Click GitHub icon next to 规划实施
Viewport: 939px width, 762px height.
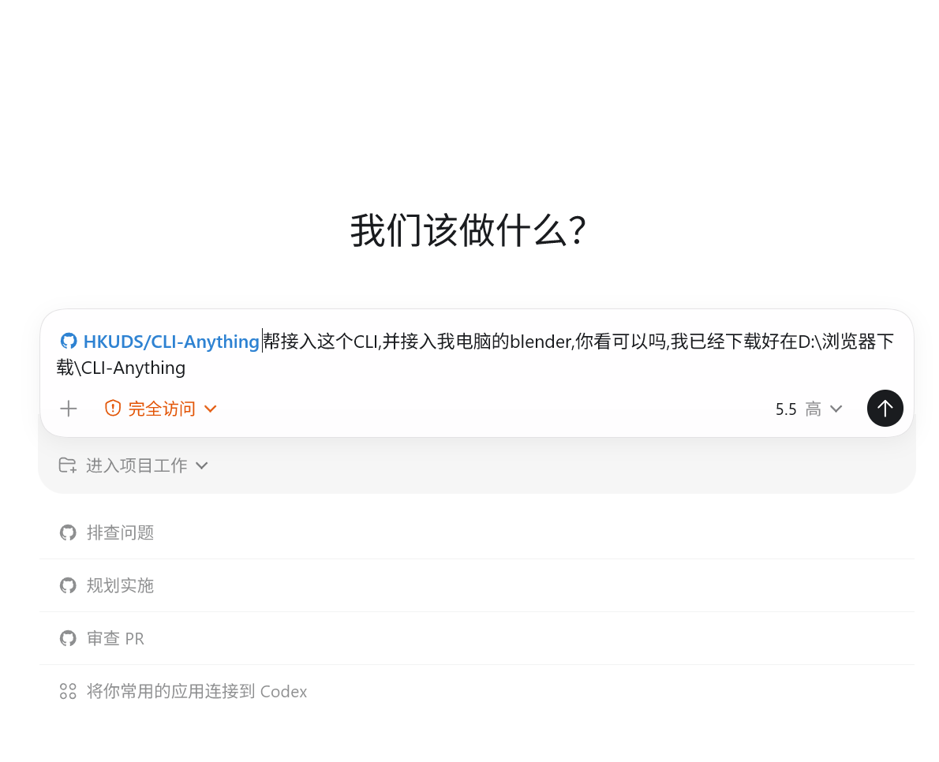pyautogui.click(x=69, y=585)
